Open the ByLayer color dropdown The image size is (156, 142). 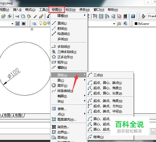[144, 24]
